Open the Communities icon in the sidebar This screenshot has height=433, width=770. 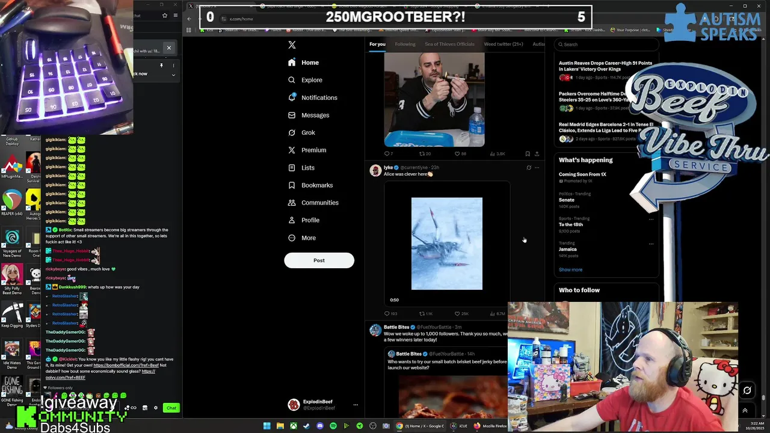point(292,203)
